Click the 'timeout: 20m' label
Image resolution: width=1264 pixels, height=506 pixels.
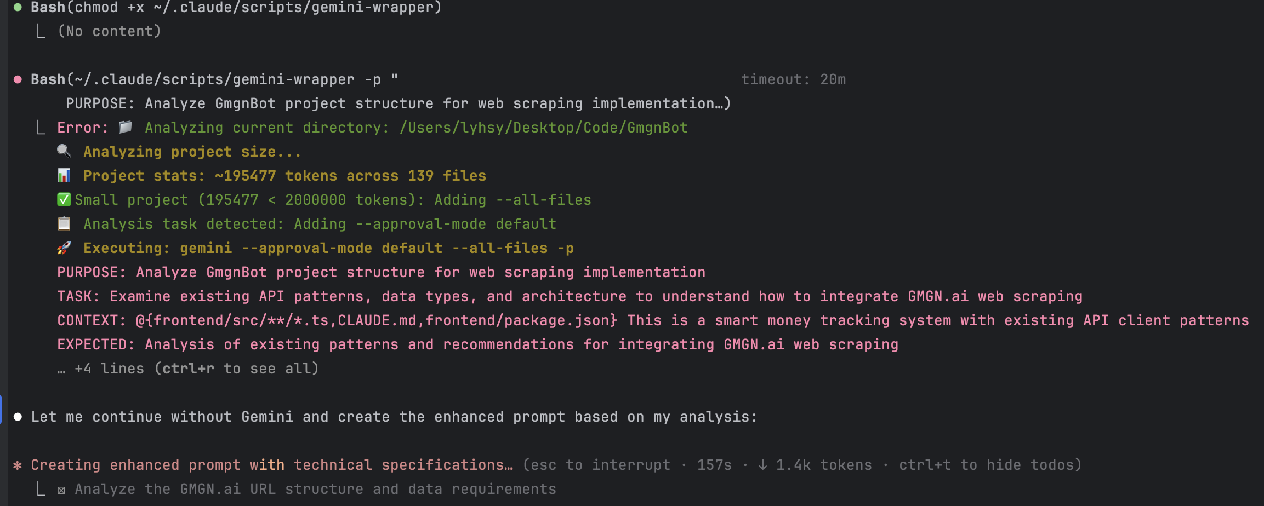[x=793, y=79]
